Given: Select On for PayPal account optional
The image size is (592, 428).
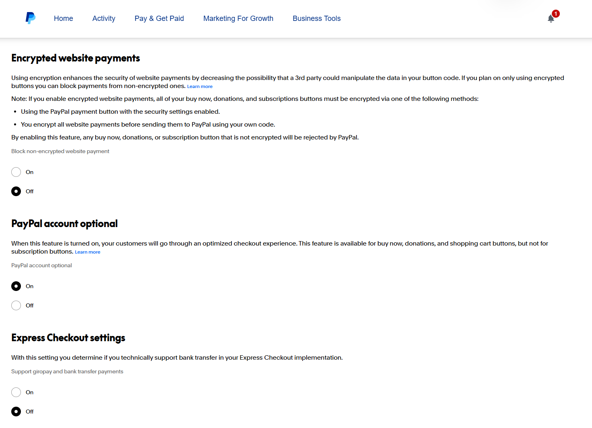Looking at the screenshot, I should [16, 286].
